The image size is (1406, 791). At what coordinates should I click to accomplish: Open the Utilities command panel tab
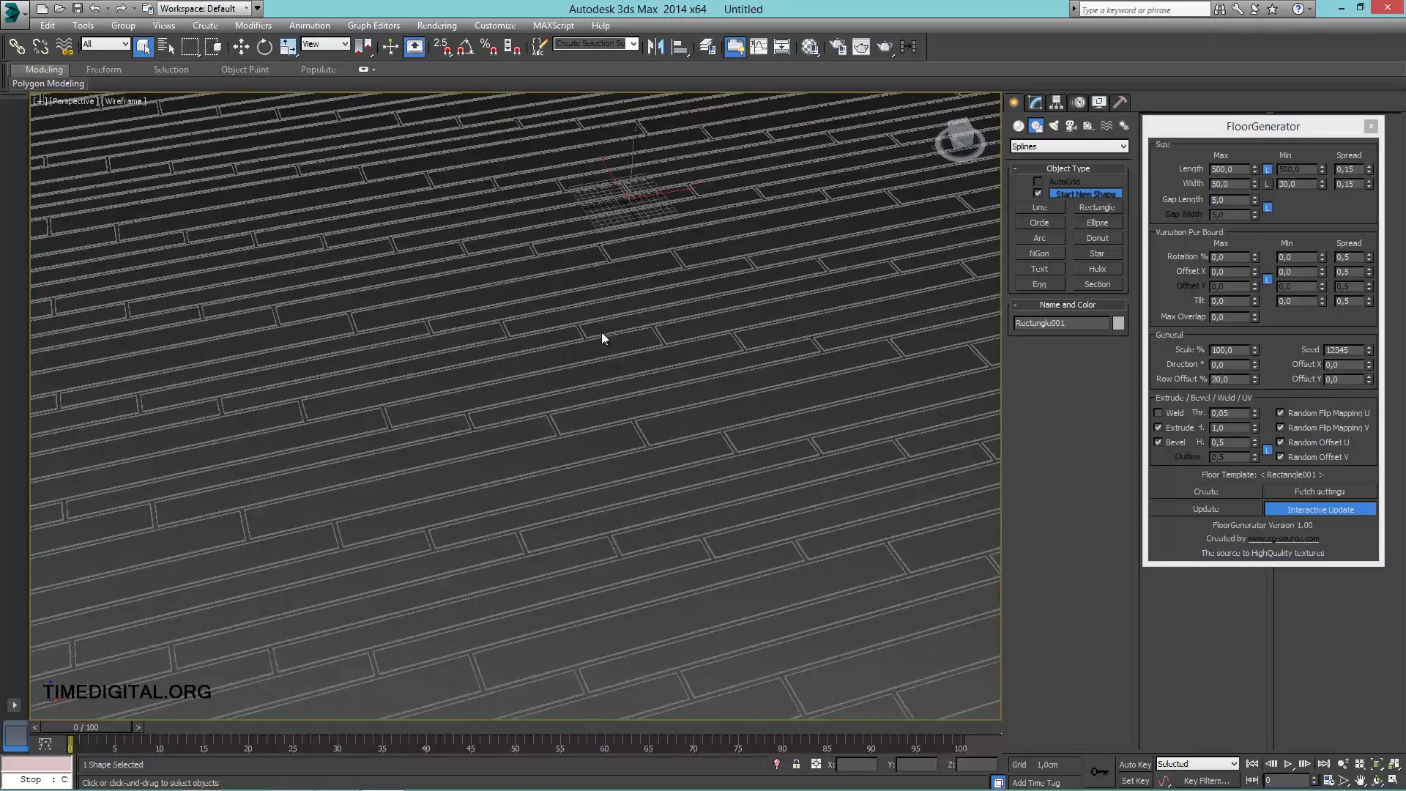[x=1120, y=103]
